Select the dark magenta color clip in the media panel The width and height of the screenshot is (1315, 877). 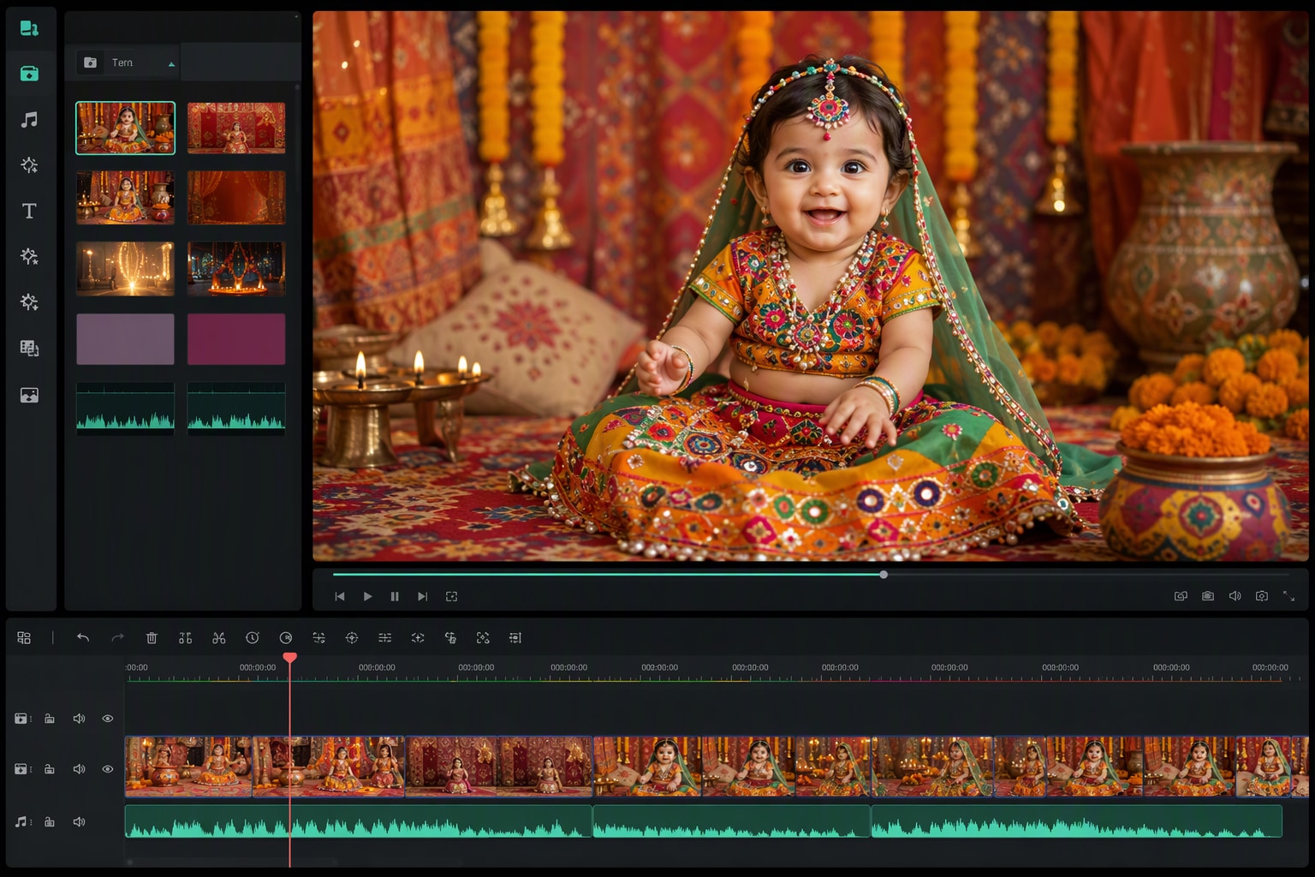[x=236, y=339]
